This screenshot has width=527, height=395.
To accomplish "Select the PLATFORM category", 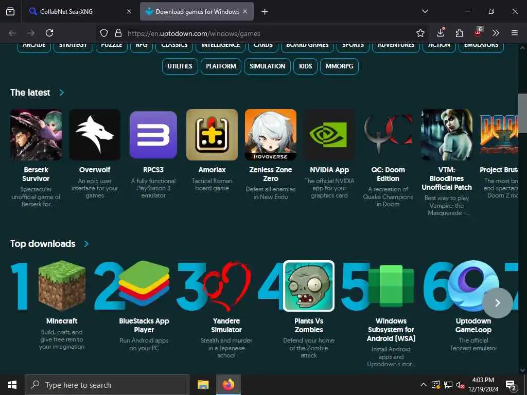I will coord(221,66).
